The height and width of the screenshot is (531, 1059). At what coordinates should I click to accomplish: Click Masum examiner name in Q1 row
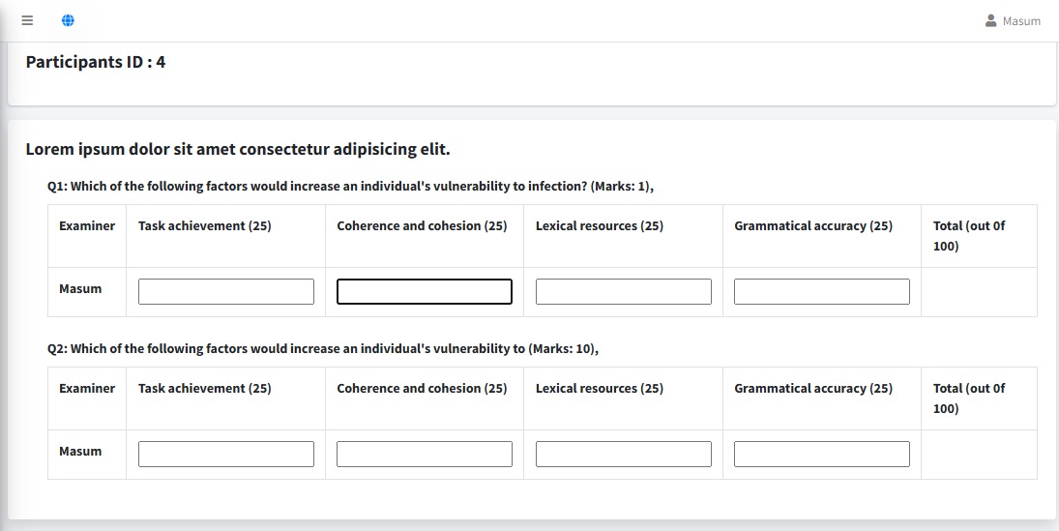click(80, 288)
